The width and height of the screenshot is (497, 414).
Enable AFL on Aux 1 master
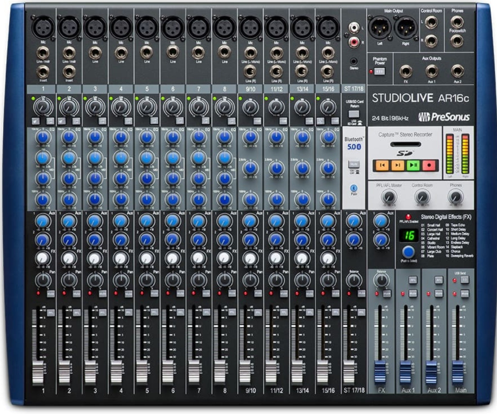tap(413, 280)
